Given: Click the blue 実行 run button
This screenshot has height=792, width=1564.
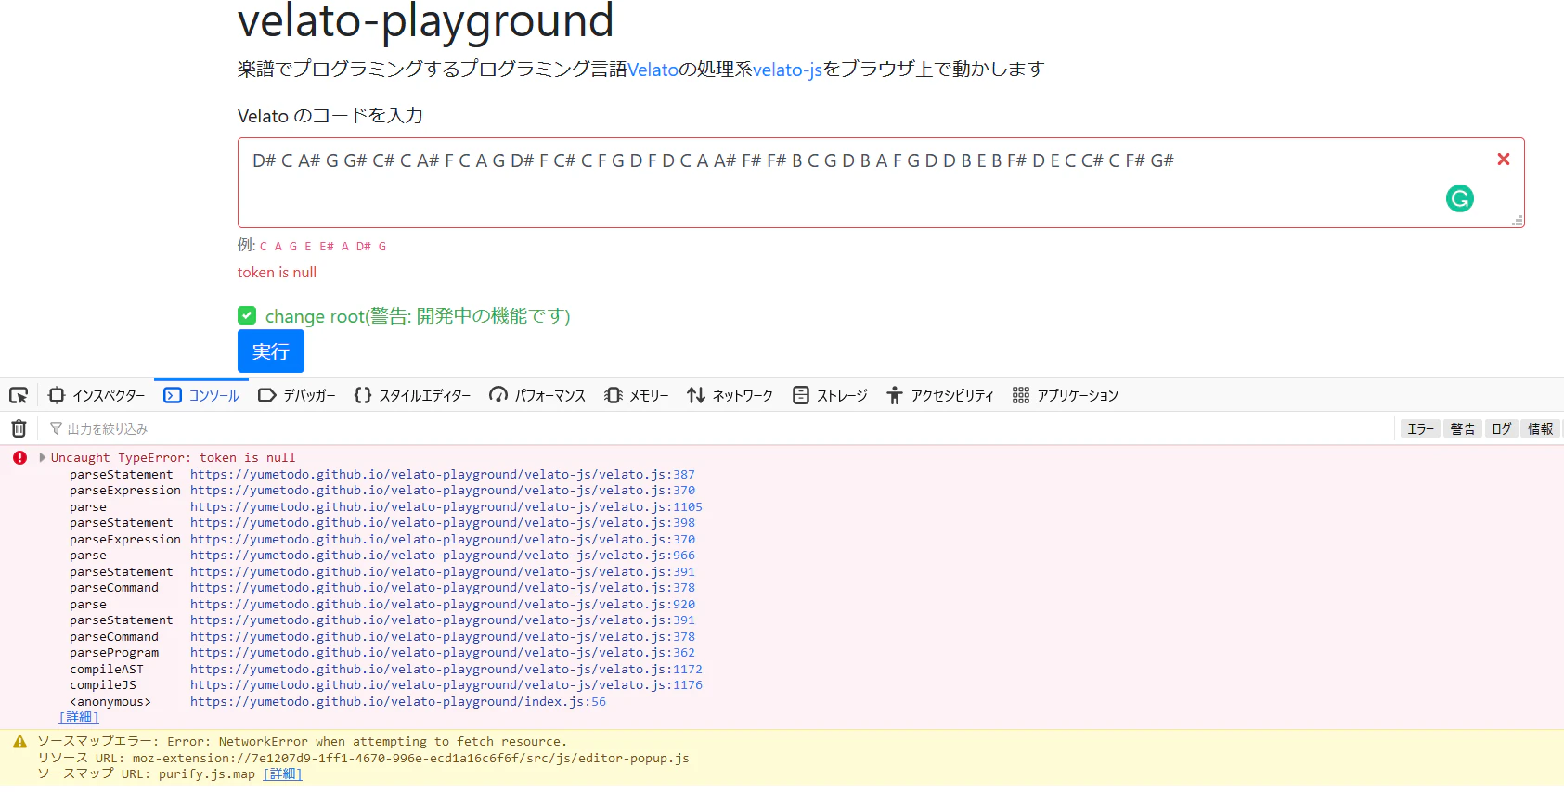Looking at the screenshot, I should [271, 351].
